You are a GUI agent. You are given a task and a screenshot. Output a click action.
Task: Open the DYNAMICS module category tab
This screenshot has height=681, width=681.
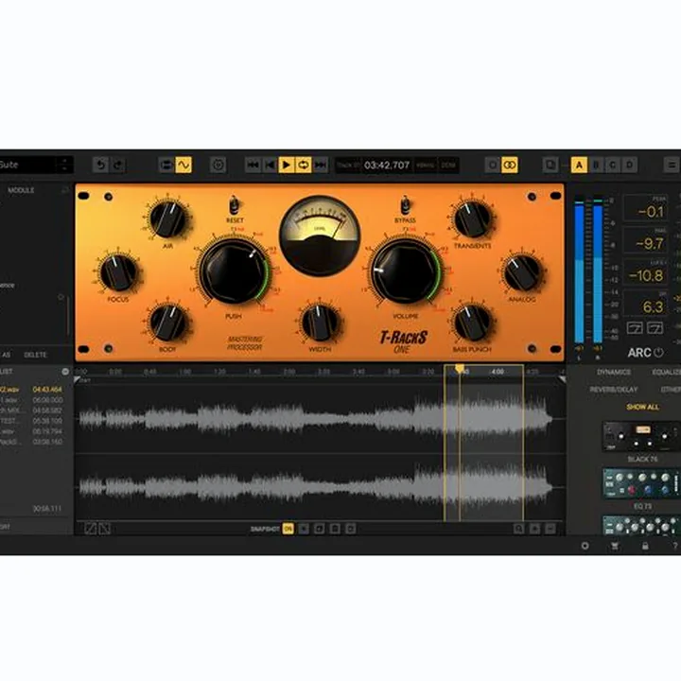pyautogui.click(x=614, y=373)
